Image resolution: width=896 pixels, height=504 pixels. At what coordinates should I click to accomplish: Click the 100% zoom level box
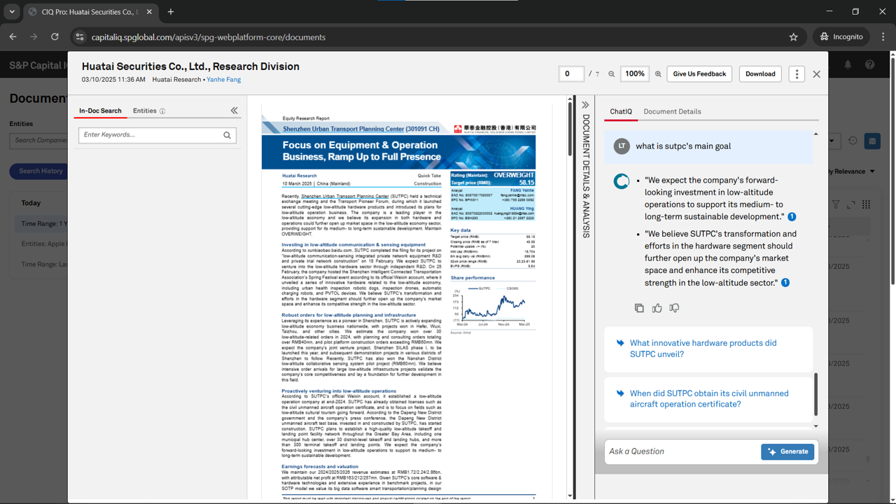(635, 74)
